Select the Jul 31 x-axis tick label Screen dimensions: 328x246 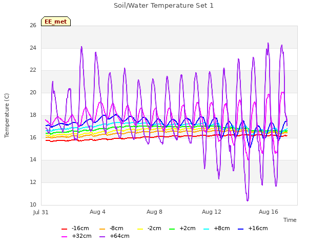click(41, 212)
